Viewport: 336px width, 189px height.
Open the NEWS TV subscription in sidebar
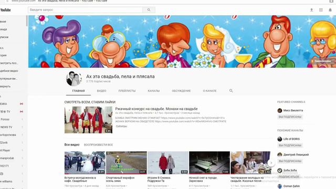pos(6,127)
